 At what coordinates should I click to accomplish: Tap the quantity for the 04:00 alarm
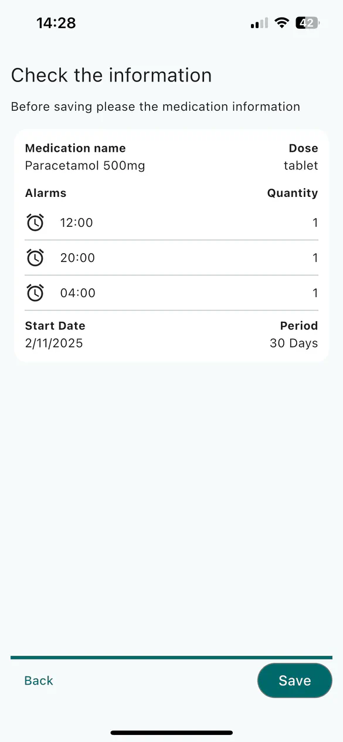point(315,293)
